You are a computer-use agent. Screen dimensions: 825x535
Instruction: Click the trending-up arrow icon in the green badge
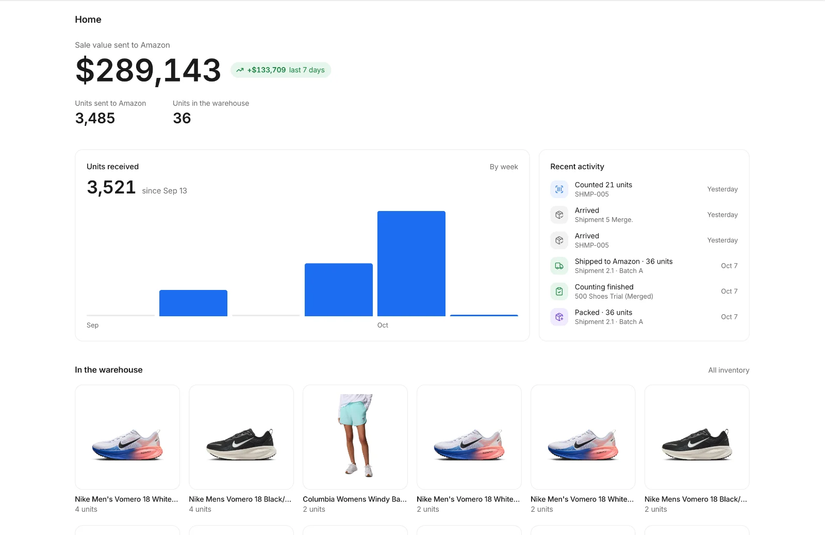tap(240, 70)
